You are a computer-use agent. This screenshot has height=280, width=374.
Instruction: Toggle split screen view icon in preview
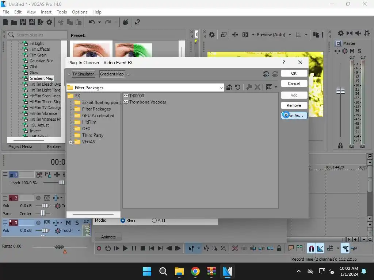tap(245, 35)
